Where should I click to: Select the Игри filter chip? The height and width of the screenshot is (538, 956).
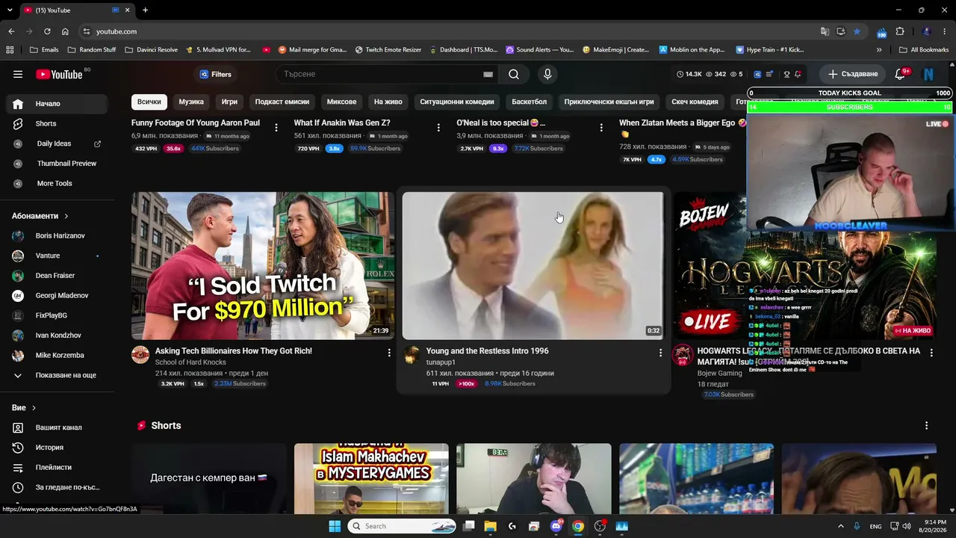coord(229,102)
